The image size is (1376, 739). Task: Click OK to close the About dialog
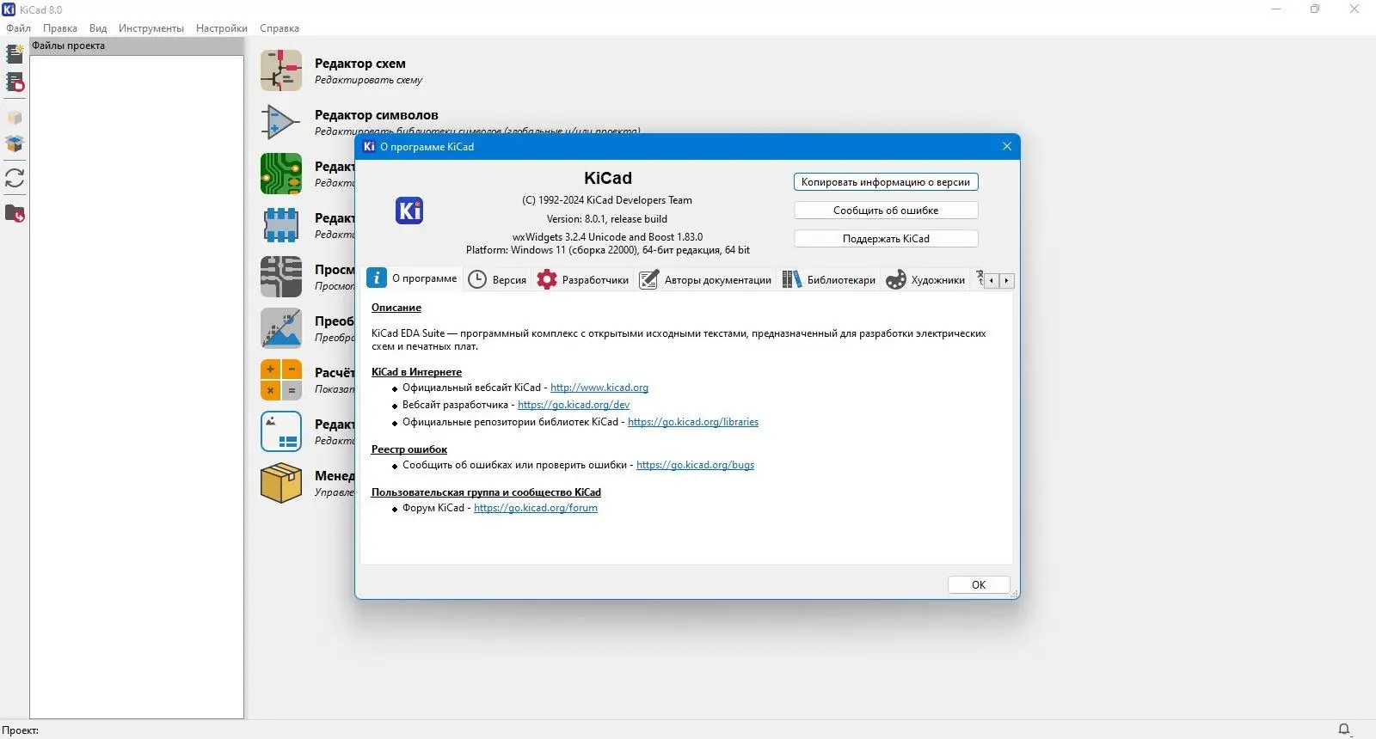pyautogui.click(x=979, y=585)
